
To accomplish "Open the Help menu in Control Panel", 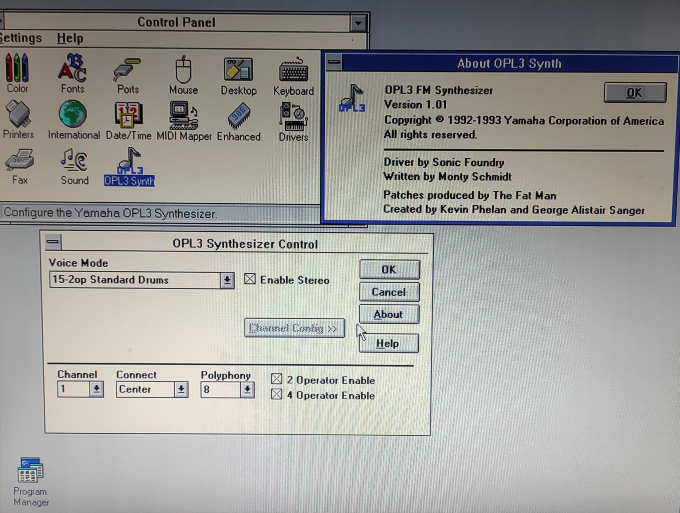I will click(x=70, y=38).
